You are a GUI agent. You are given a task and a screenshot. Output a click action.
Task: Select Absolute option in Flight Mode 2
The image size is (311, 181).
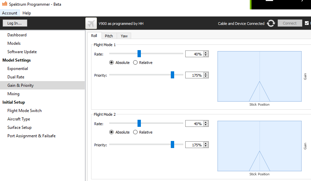112,132
